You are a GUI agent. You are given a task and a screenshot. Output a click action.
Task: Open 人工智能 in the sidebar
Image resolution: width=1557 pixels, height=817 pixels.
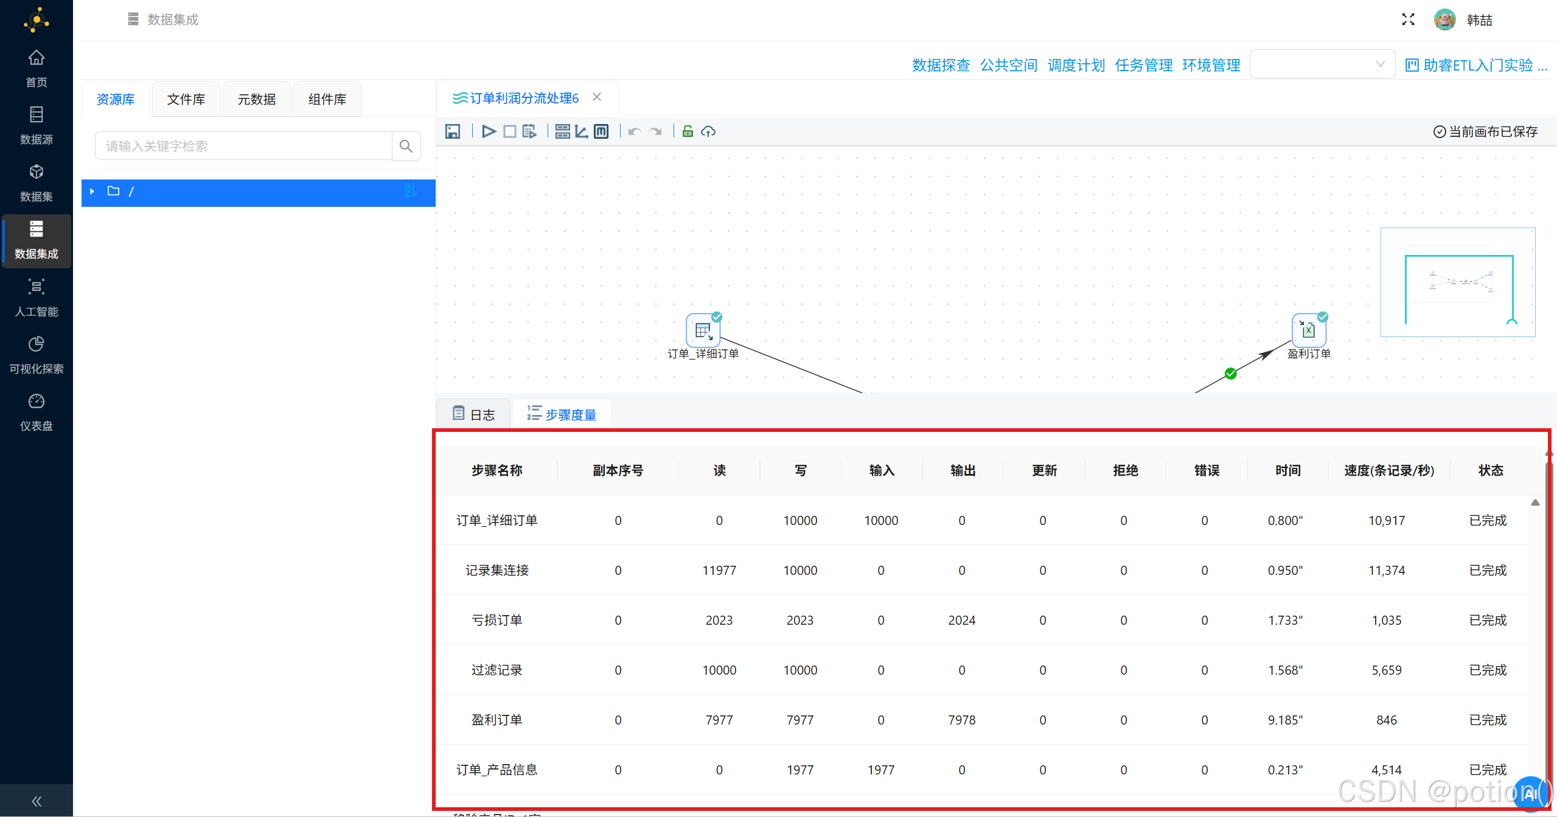click(x=36, y=296)
